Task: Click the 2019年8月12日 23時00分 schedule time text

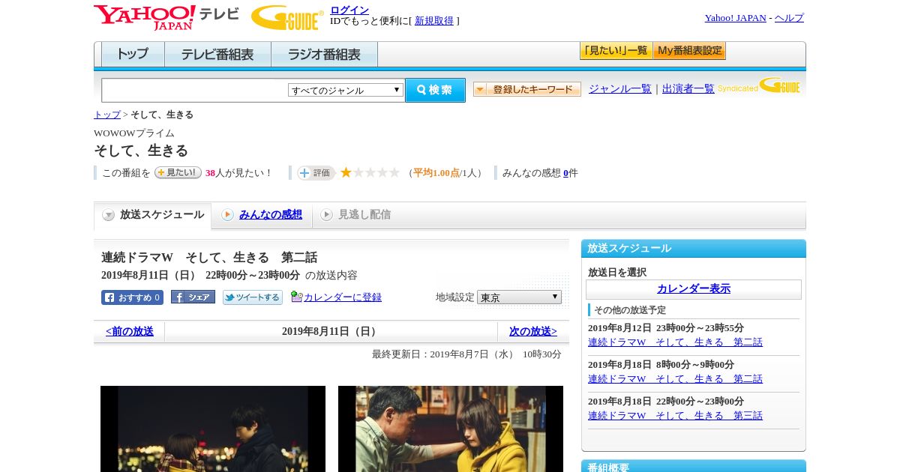Action: click(x=666, y=328)
